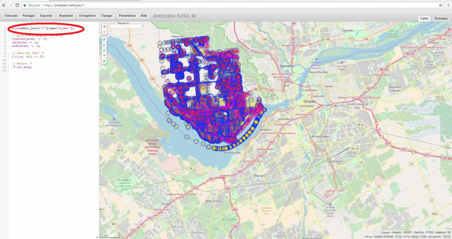452x239 pixels.
Task: Open the Chrome three-dot menu
Action: [447, 5]
